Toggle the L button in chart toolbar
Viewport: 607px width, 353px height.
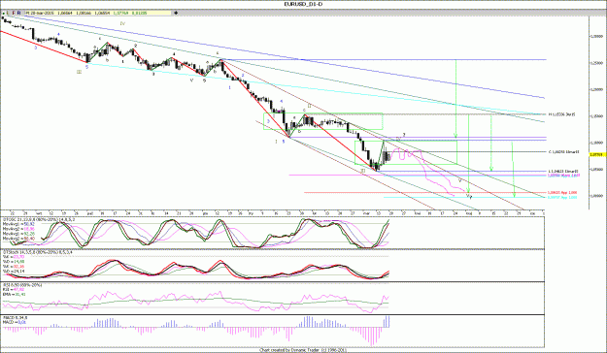[x=8, y=13]
